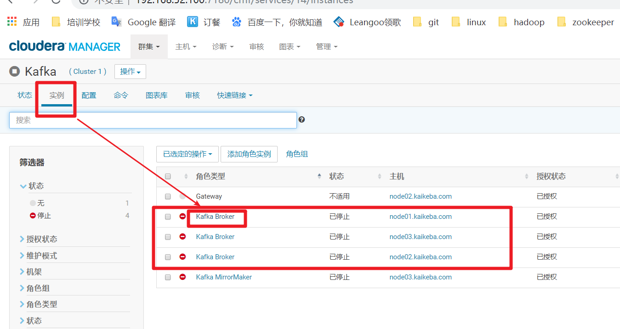
Task: Click the Gateway grey status icon
Action: point(182,196)
